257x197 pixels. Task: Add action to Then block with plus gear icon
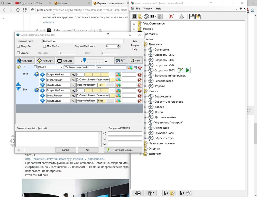pos(36,74)
